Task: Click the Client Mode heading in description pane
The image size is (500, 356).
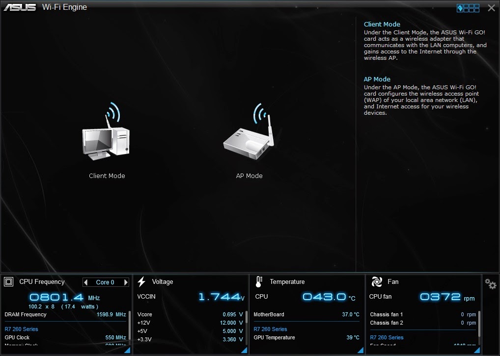Action: pos(382,24)
